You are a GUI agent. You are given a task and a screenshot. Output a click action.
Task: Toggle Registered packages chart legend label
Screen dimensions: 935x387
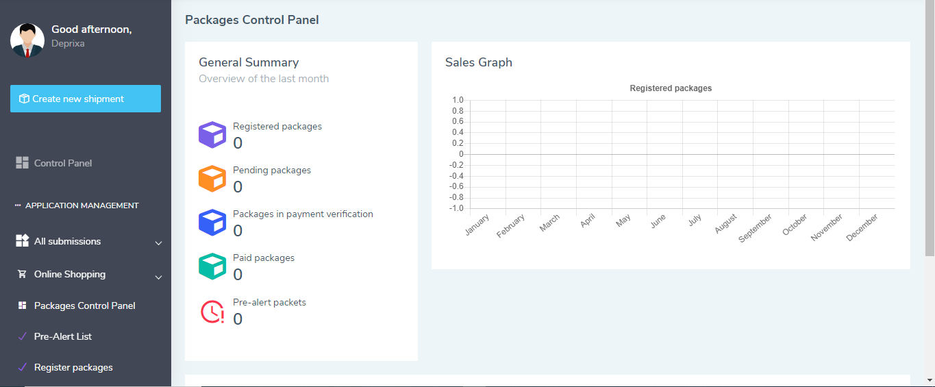[x=670, y=88]
